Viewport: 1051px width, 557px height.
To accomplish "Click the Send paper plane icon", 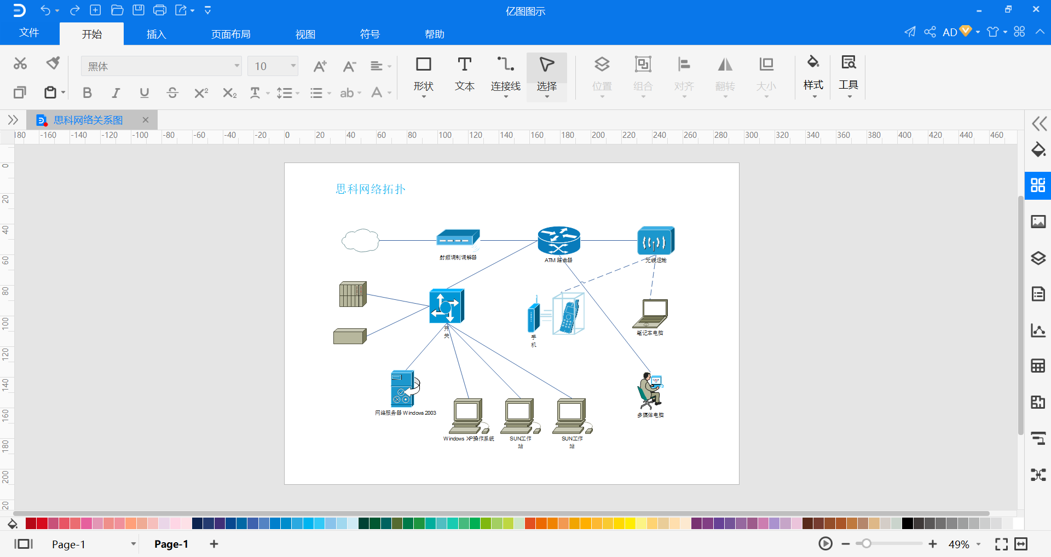I will [x=910, y=32].
